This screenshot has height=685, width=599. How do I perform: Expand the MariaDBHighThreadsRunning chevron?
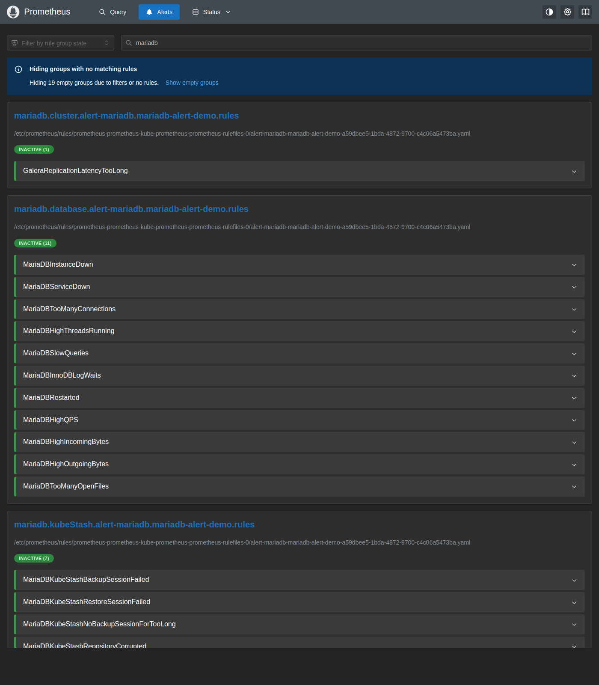pos(574,331)
